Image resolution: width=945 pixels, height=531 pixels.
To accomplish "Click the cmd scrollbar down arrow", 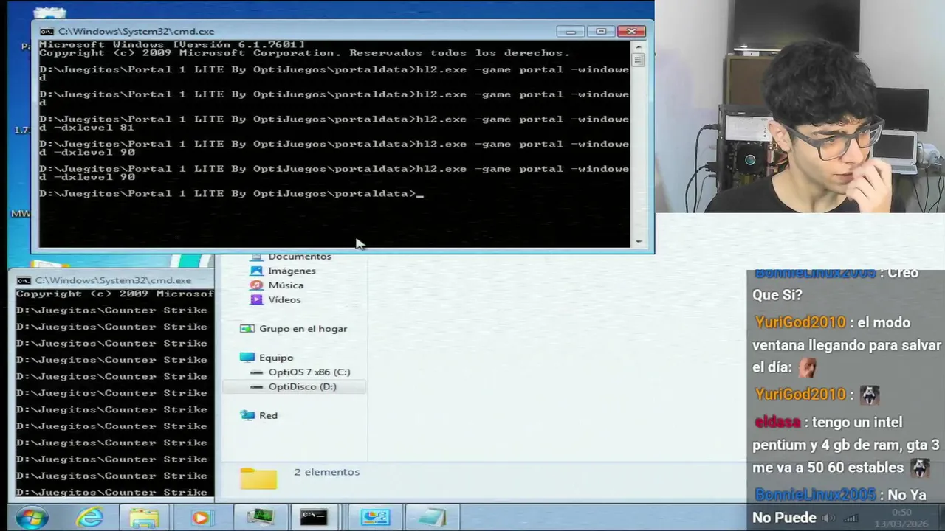I will 639,242.
